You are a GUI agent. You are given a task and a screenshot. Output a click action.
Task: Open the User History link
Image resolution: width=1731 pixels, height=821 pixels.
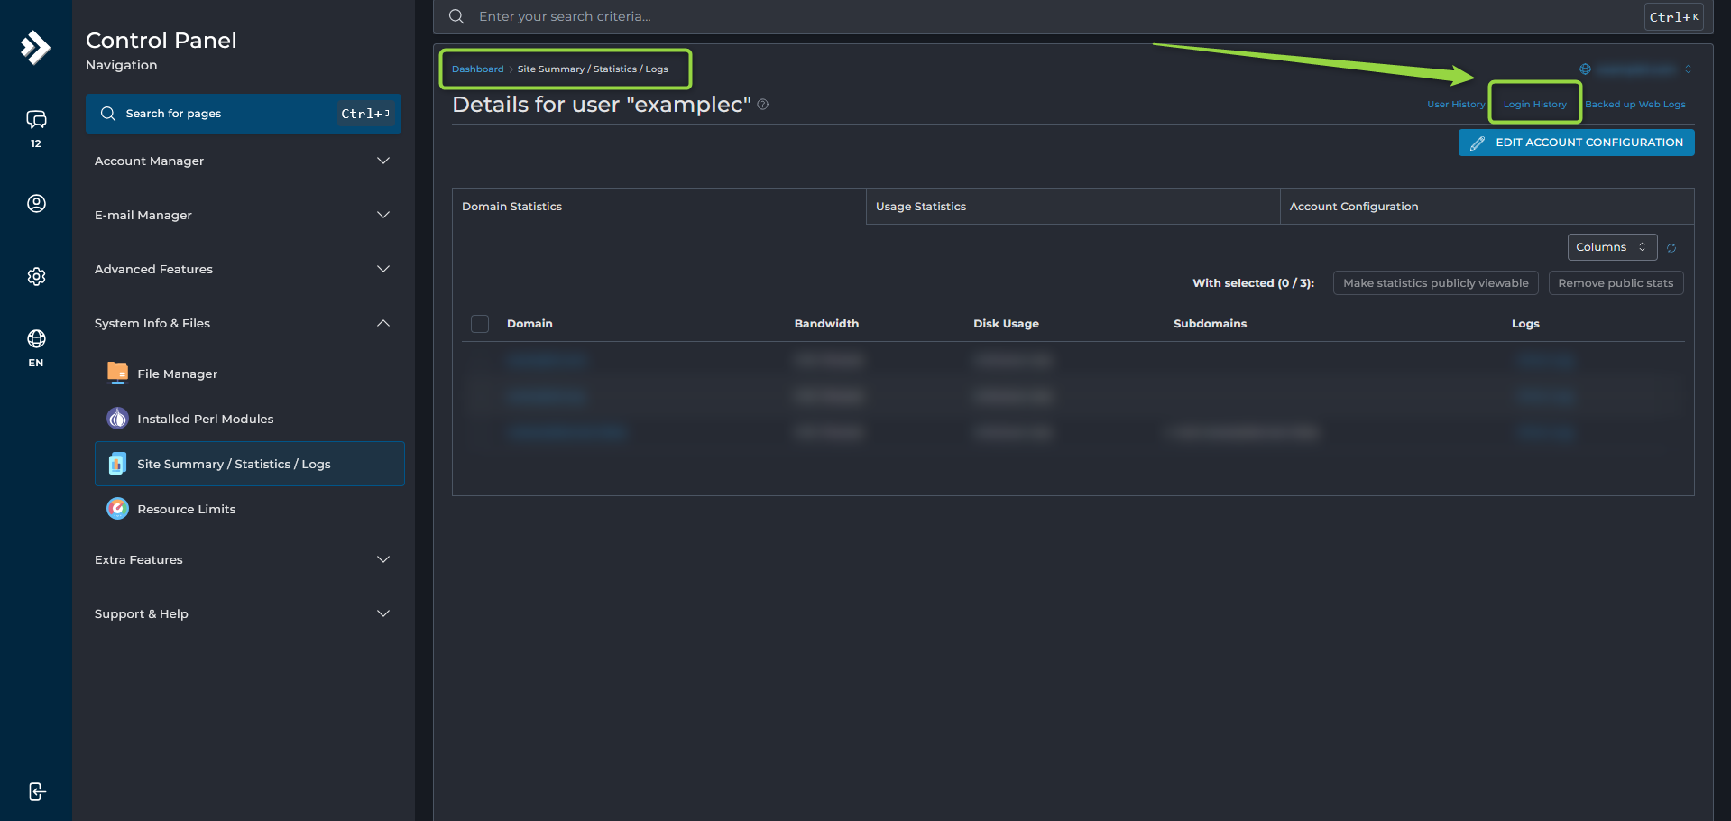click(1455, 105)
